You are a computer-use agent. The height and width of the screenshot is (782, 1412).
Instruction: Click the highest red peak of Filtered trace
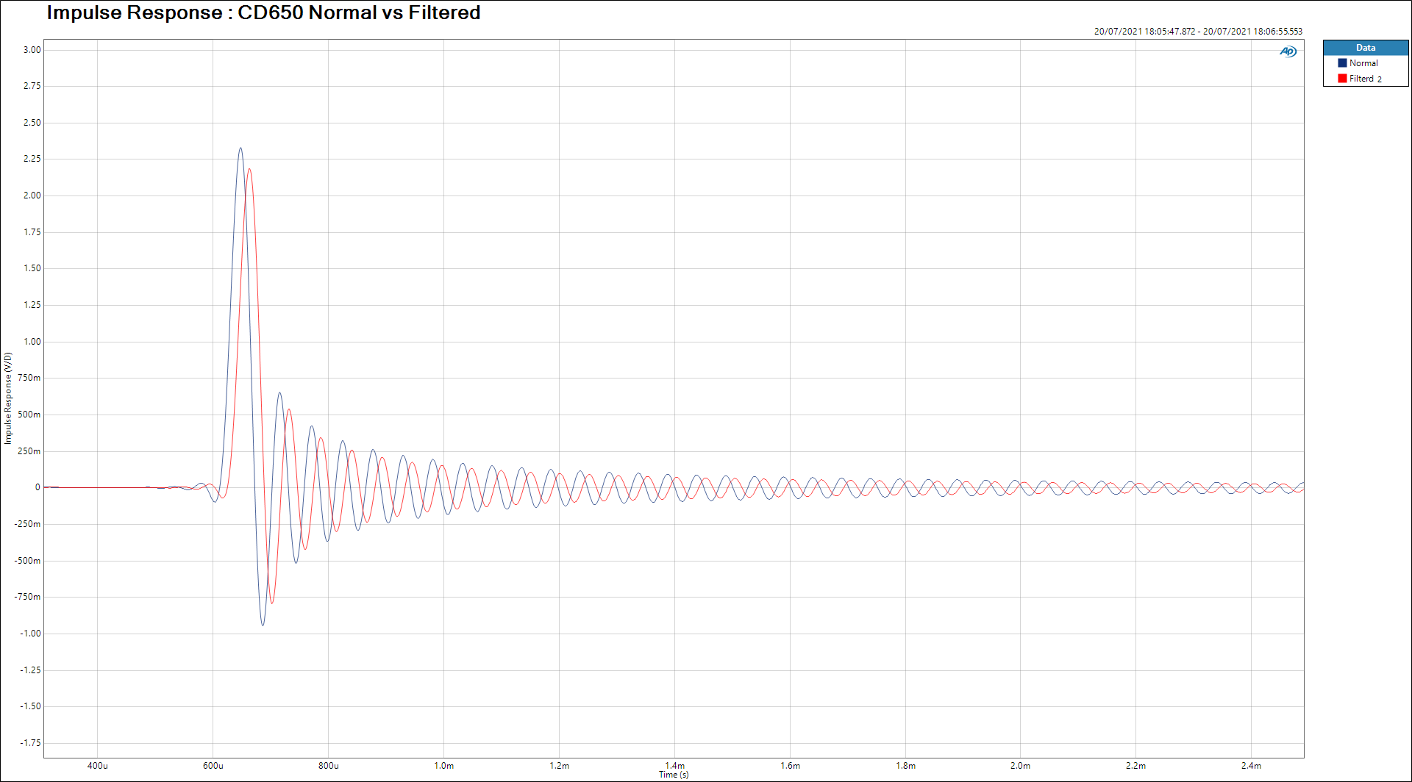pos(249,170)
